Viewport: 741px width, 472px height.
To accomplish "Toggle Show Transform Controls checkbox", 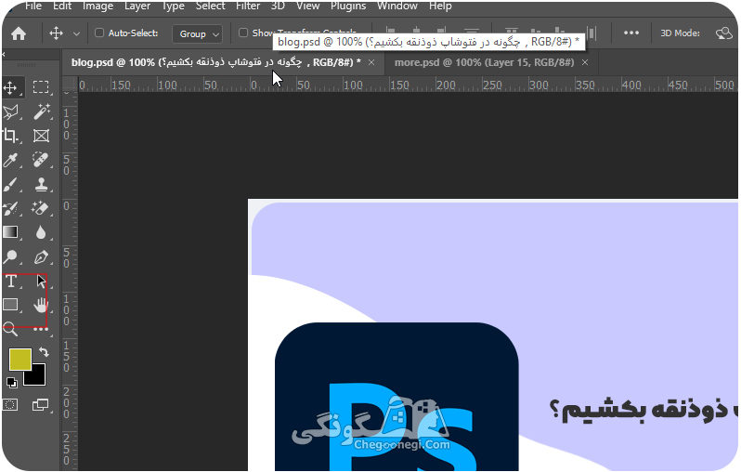I will pos(243,33).
